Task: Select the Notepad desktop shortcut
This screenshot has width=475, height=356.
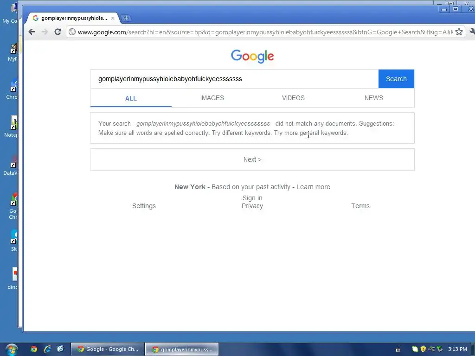Action: coord(11,127)
